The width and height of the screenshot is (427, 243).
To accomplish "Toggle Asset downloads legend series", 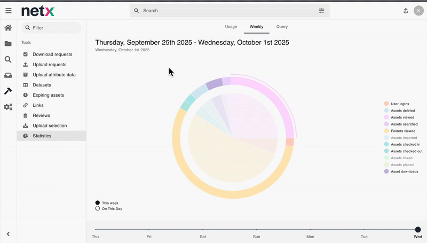I will (x=404, y=171).
